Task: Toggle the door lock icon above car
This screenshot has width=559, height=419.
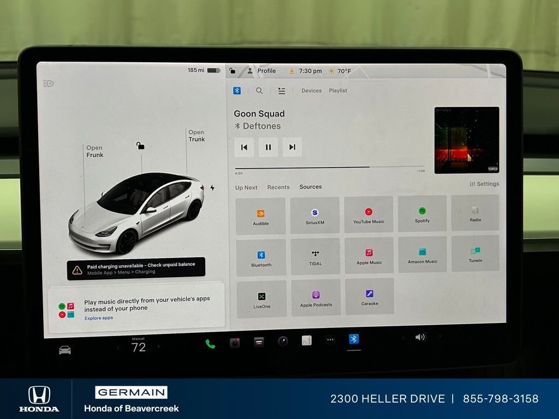Action: coord(140,146)
